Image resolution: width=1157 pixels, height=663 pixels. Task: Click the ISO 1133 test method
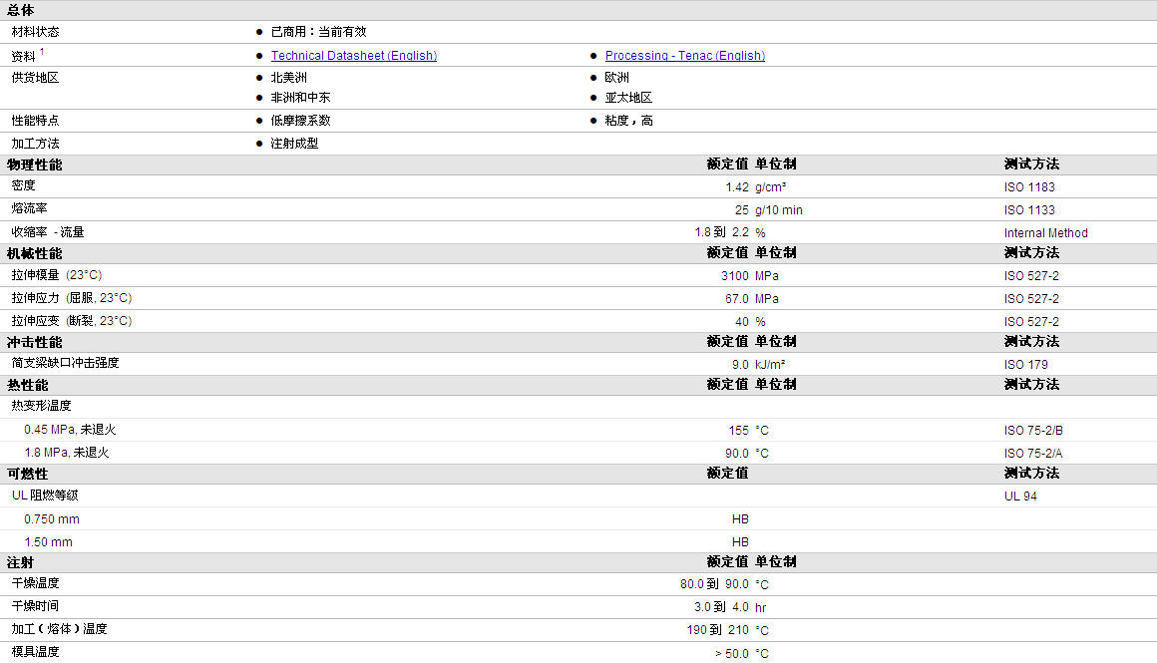pos(1029,210)
